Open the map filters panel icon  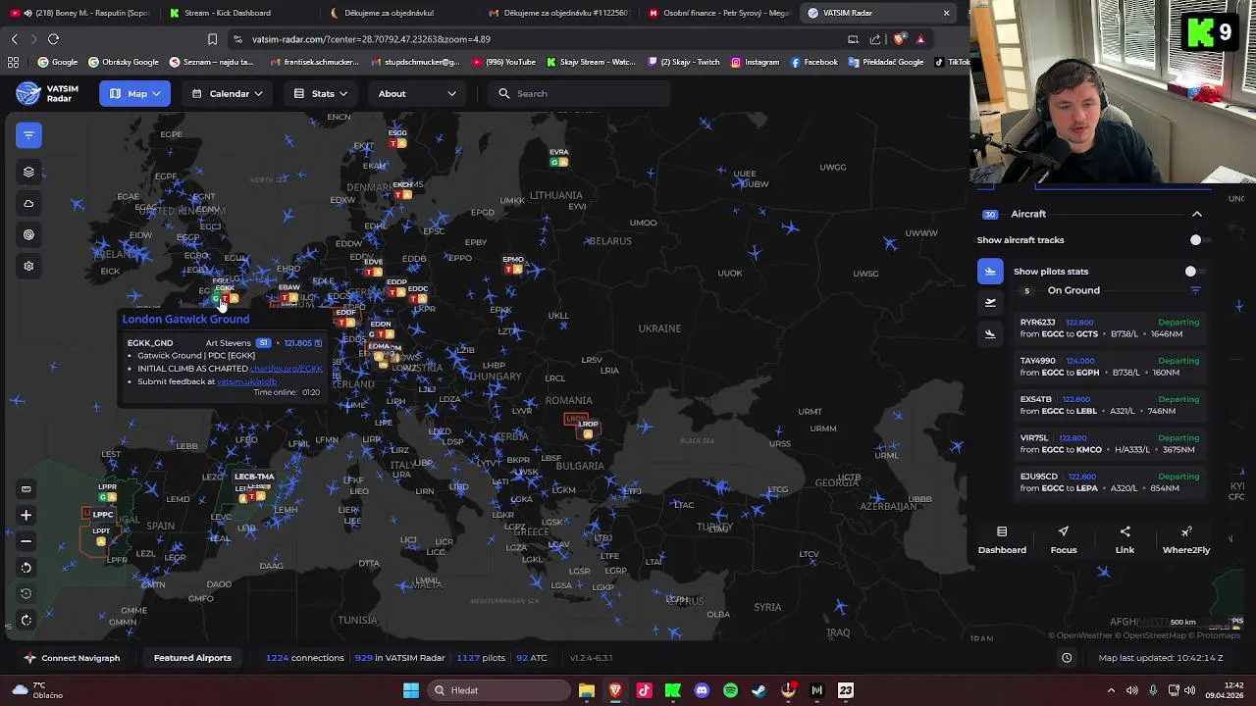(x=28, y=135)
